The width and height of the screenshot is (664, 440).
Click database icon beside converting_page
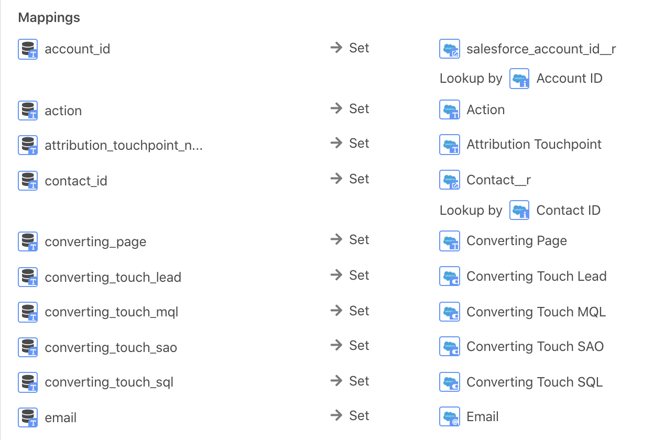[28, 241]
